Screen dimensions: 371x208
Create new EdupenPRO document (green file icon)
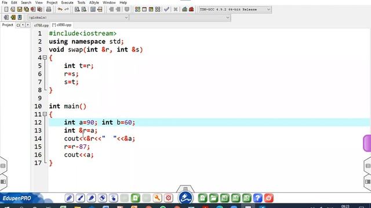click(x=202, y=198)
